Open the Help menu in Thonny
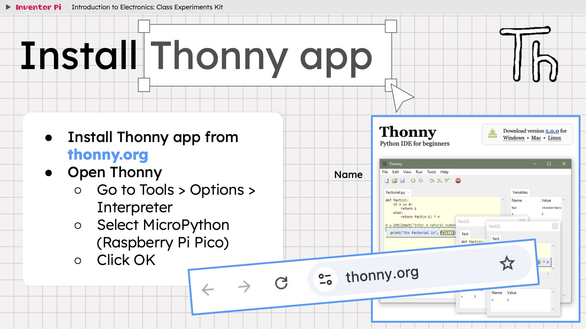586x329 pixels. (445, 172)
